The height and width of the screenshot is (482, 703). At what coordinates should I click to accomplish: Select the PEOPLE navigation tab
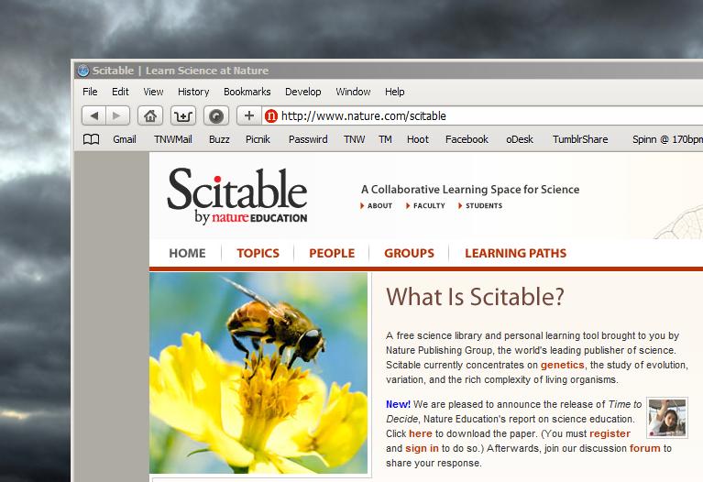coord(332,253)
